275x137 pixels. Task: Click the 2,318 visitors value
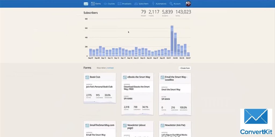(x=127, y=107)
